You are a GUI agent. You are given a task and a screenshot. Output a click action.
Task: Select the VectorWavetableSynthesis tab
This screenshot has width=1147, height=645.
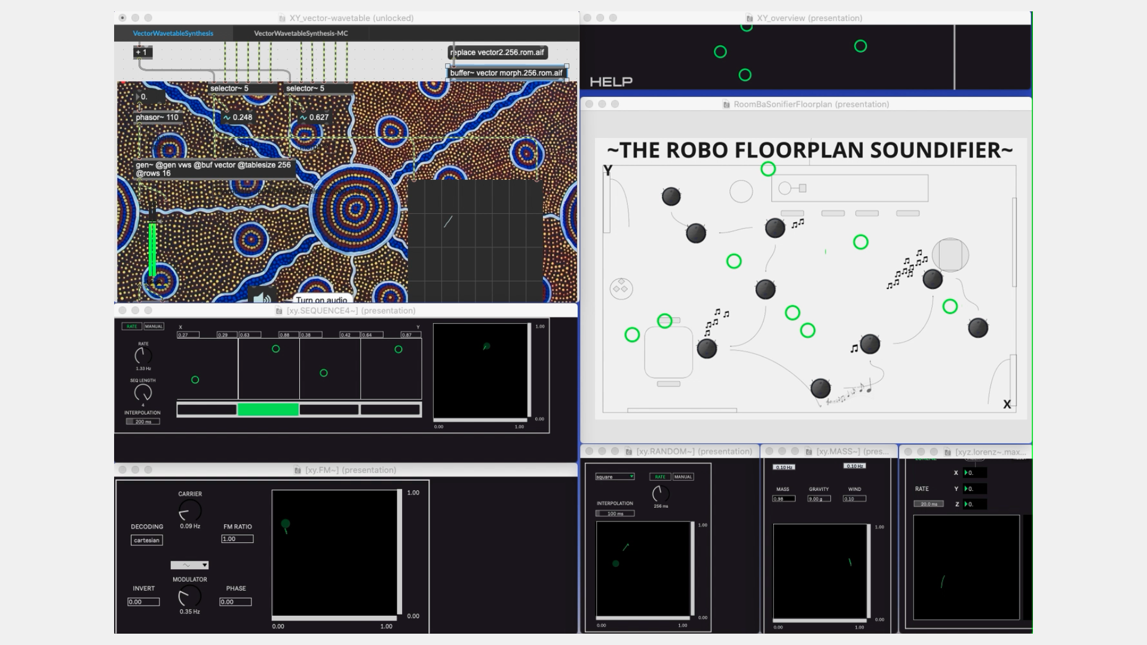[x=173, y=33]
